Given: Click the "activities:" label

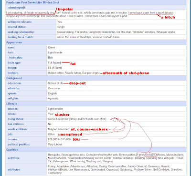Looking at the screenshot, I should point(14,158).
